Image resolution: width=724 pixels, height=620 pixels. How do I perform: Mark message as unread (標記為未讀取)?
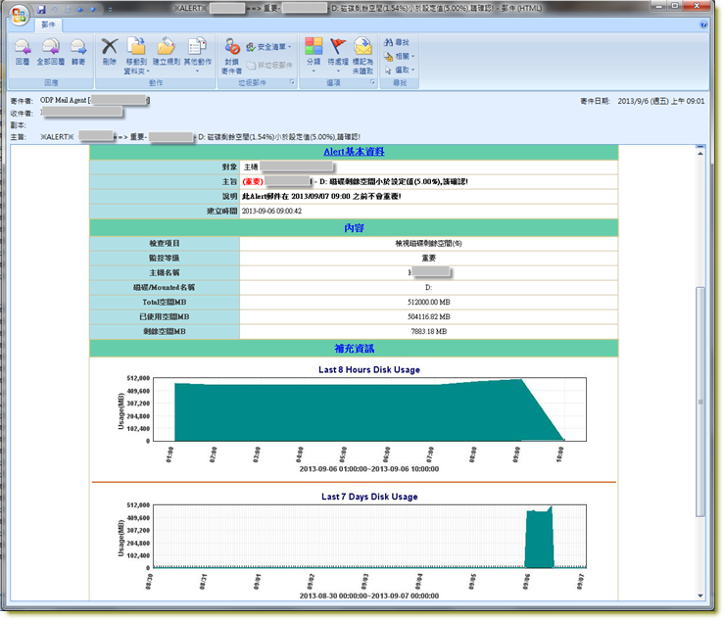(x=362, y=57)
